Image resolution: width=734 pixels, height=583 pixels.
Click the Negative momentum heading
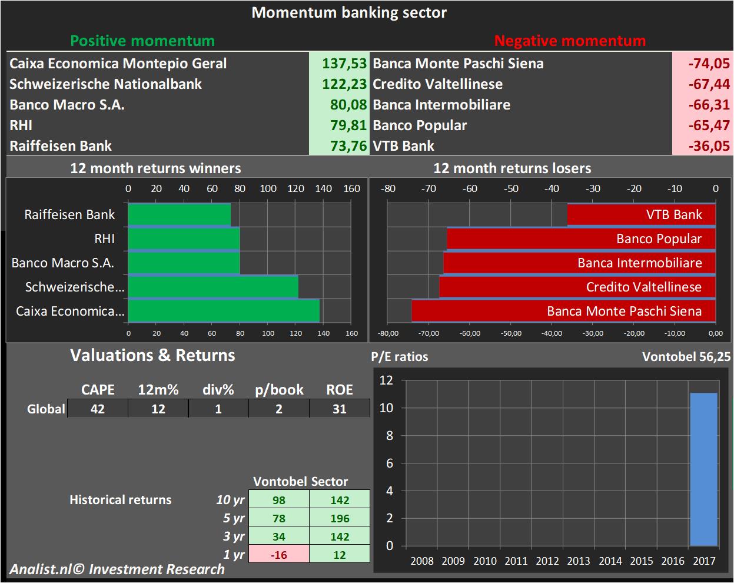tap(570, 41)
